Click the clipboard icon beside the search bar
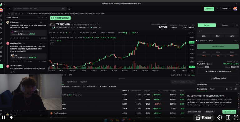 click(69, 9)
